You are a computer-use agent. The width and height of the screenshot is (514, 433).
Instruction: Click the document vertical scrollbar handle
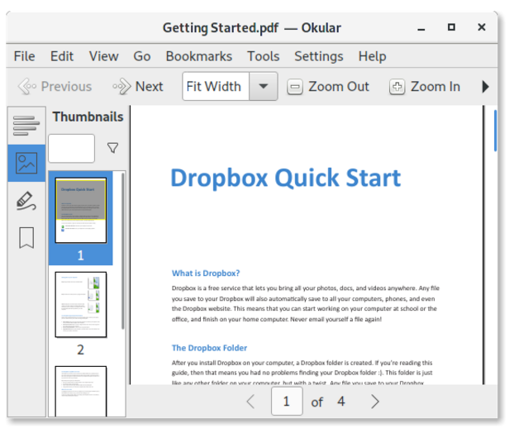click(495, 131)
